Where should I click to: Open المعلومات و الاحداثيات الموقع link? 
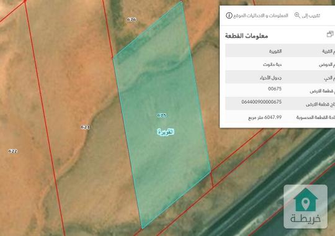click(x=261, y=16)
